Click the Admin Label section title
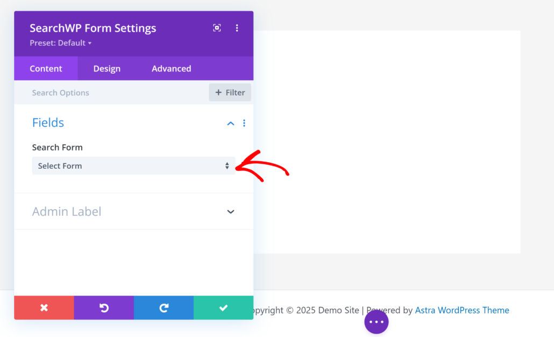The height and width of the screenshot is (337, 554). coord(67,211)
